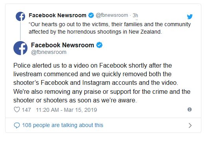Click the @fbnewsroom handle under main name
Image resolution: width=210 pixels, height=145 pixels.
click(x=49, y=52)
